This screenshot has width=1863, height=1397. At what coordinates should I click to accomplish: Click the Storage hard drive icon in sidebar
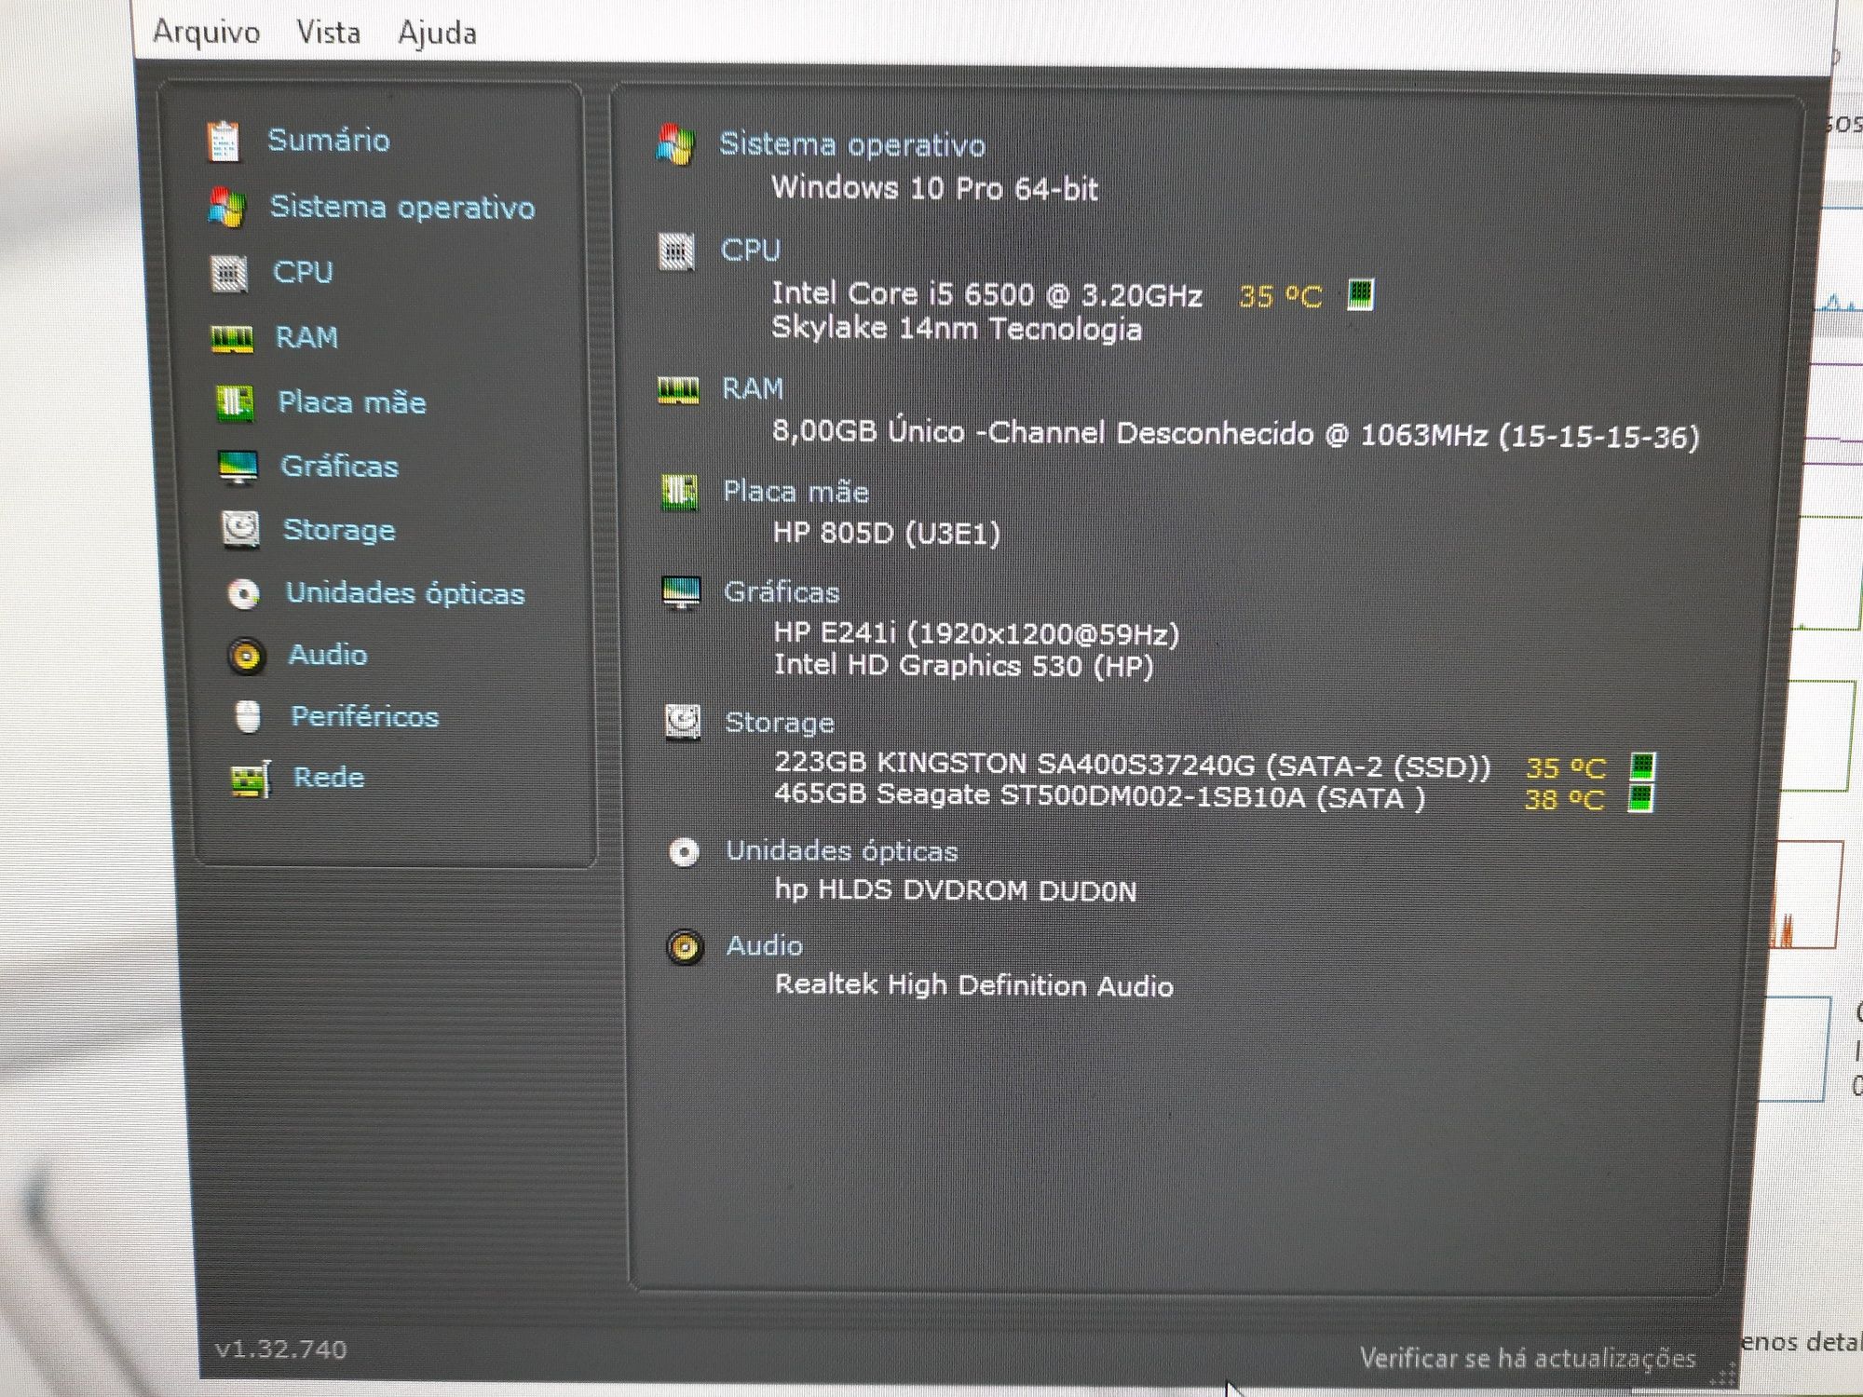240,530
